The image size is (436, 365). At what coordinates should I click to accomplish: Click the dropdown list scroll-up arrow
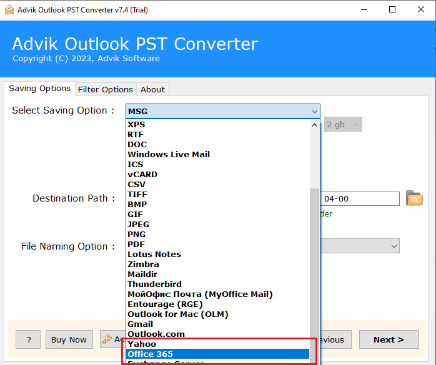314,125
